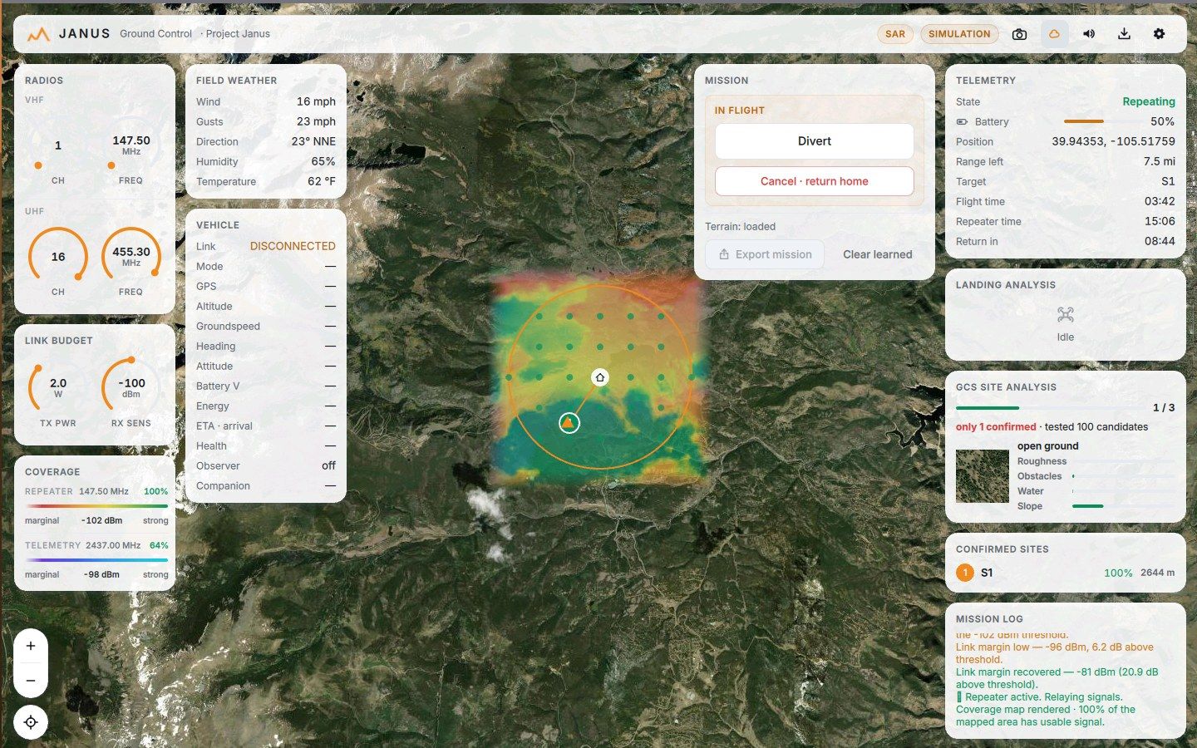Viewport: 1197px width, 748px height.
Task: Click the Telemetry 64% coverage value
Action: click(x=159, y=546)
